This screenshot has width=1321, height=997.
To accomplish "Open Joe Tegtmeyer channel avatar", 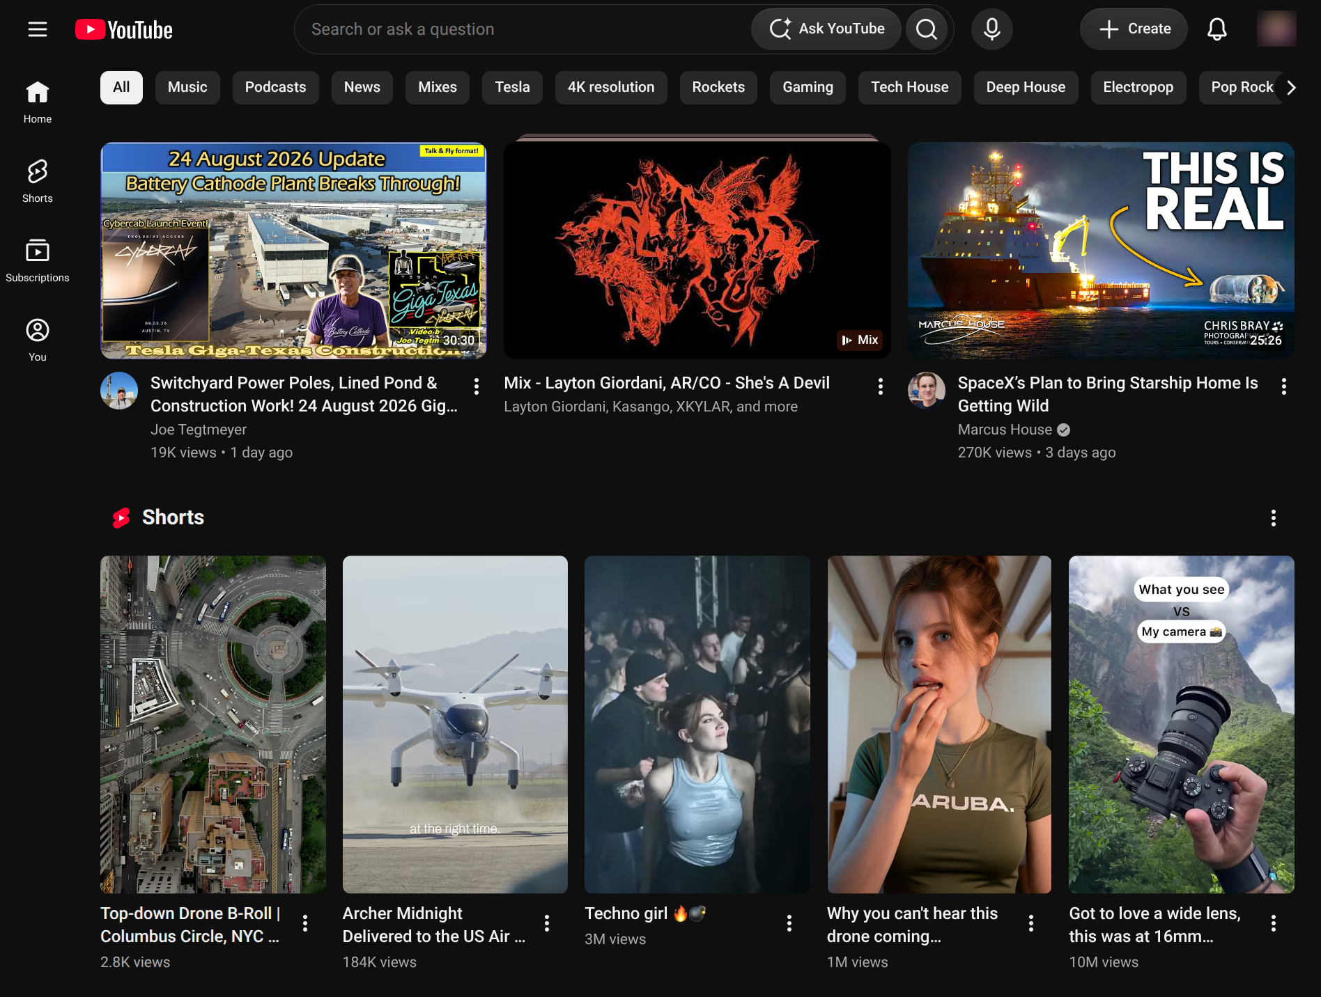I will [x=119, y=391].
